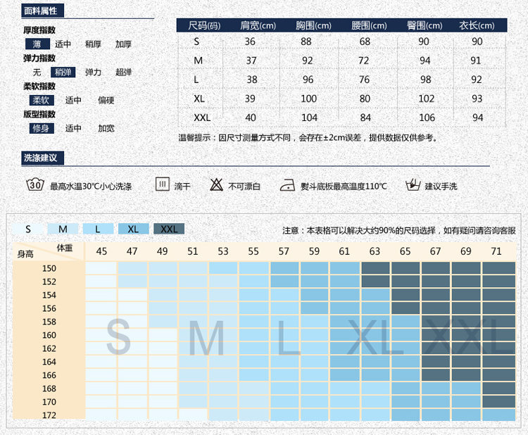
Task: Click the 不可漂白 label
Action: click(x=244, y=187)
